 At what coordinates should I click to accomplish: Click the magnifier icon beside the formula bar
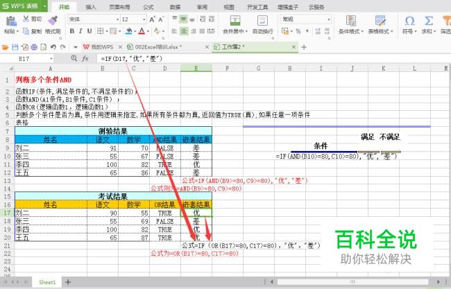(74, 58)
